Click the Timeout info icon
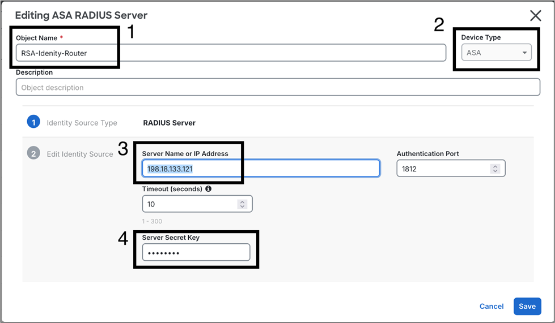The width and height of the screenshot is (555, 323). 209,189
